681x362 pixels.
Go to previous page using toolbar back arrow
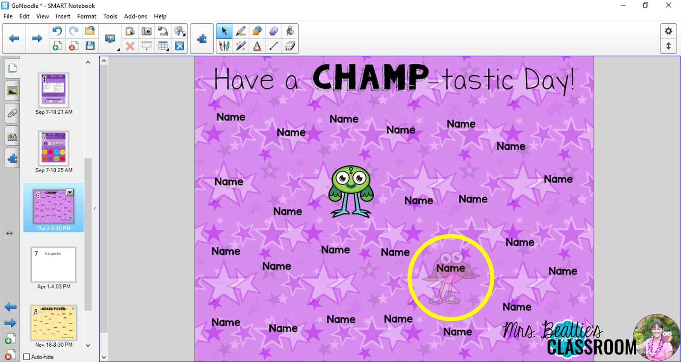coord(14,38)
